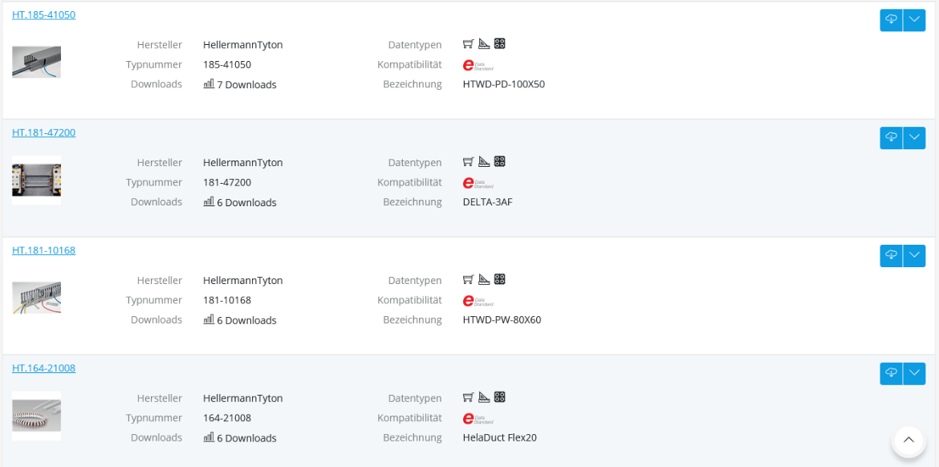Click the cloud download icon for HT.185-41050
Image resolution: width=939 pixels, height=467 pixels.
click(x=891, y=20)
